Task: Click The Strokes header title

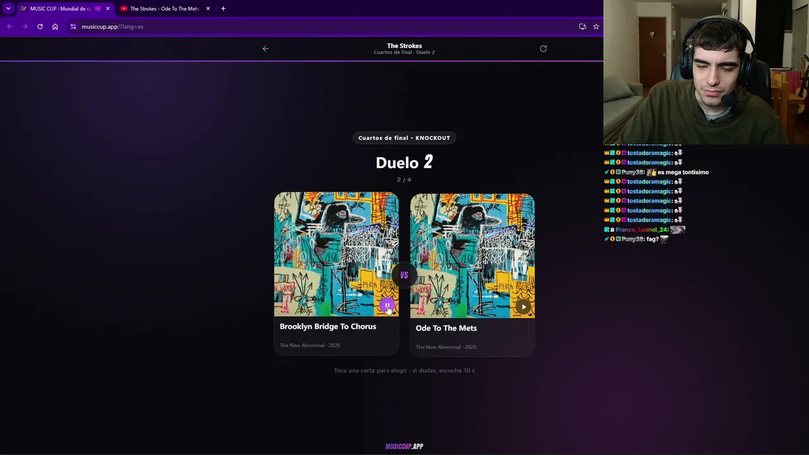Action: [x=404, y=45]
